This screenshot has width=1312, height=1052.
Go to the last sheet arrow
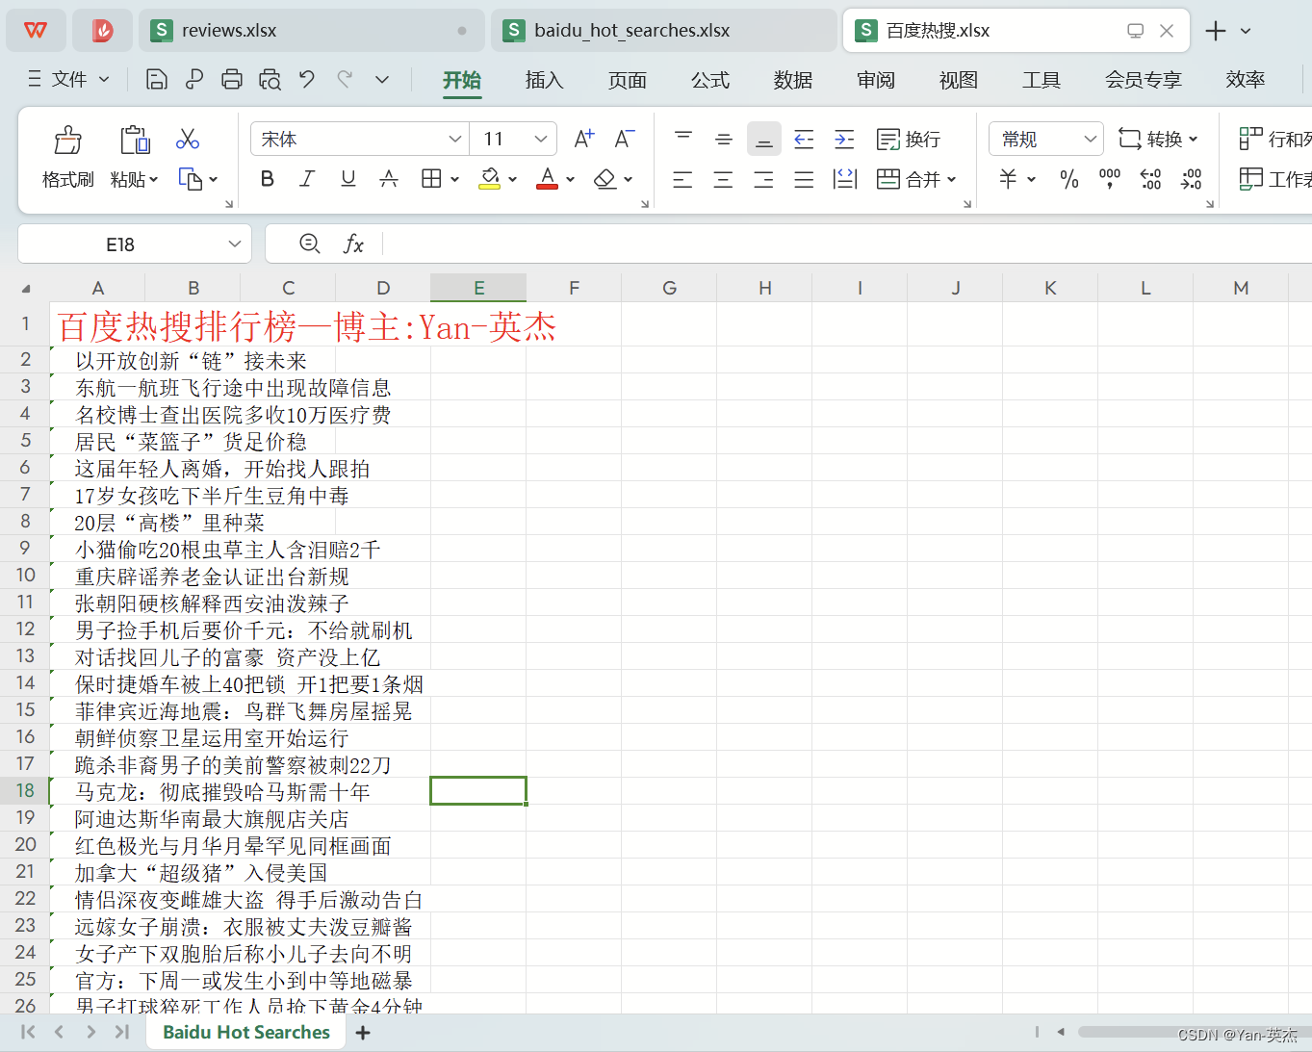[x=122, y=1032]
